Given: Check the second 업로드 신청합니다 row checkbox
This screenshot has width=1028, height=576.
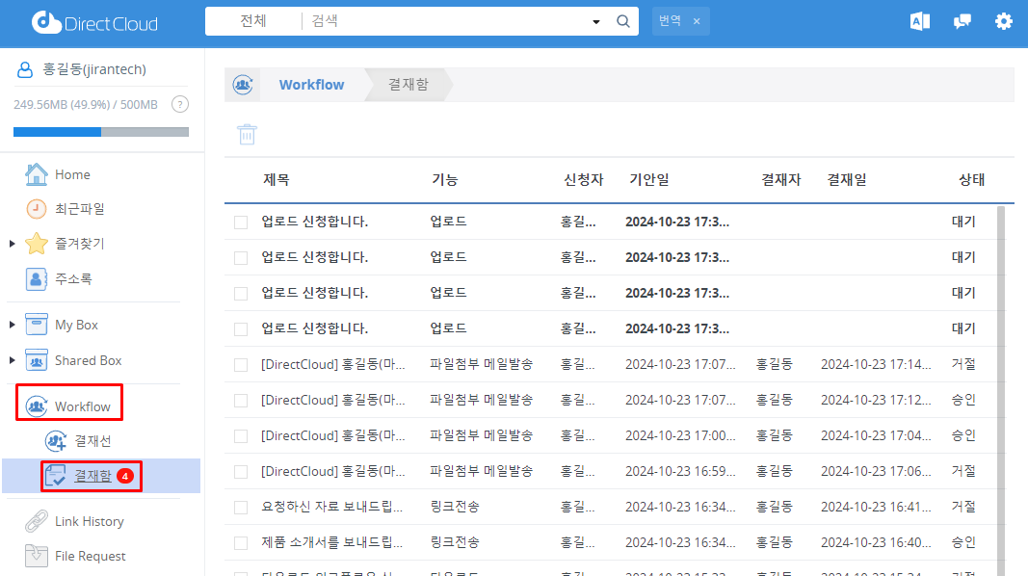Looking at the screenshot, I should tap(241, 257).
